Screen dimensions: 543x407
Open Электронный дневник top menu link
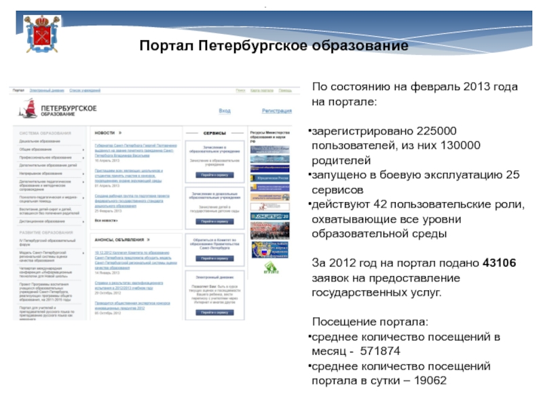pos(47,90)
